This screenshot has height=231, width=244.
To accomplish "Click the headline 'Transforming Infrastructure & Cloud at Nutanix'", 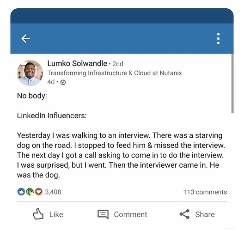I will (x=115, y=73).
